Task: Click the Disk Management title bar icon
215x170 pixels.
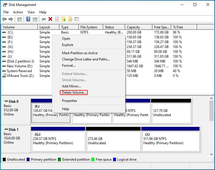Action: (x=5, y=5)
